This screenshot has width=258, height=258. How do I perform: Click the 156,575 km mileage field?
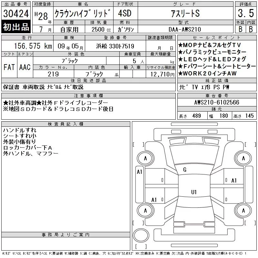pyautogui.click(x=27, y=46)
